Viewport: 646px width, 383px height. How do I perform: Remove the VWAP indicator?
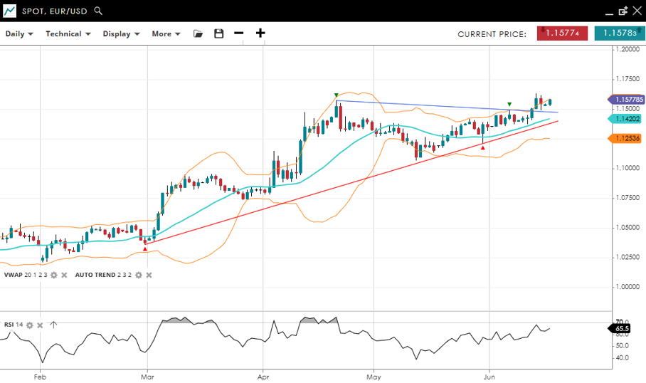click(64, 275)
